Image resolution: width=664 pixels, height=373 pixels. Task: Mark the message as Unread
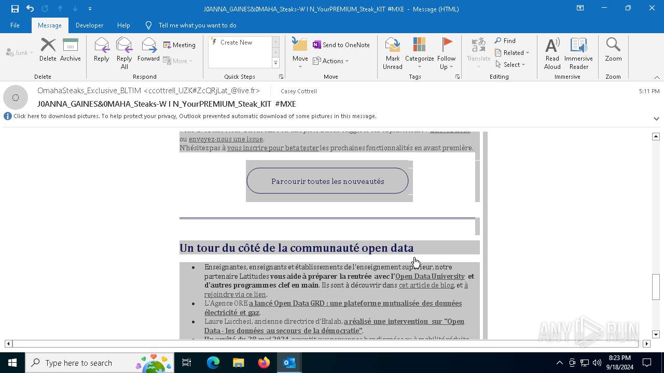[393, 53]
